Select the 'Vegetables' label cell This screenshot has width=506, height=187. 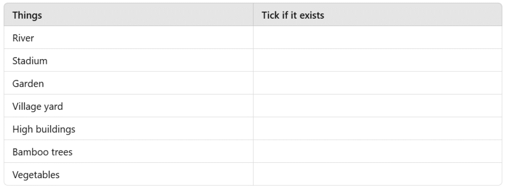(128, 174)
